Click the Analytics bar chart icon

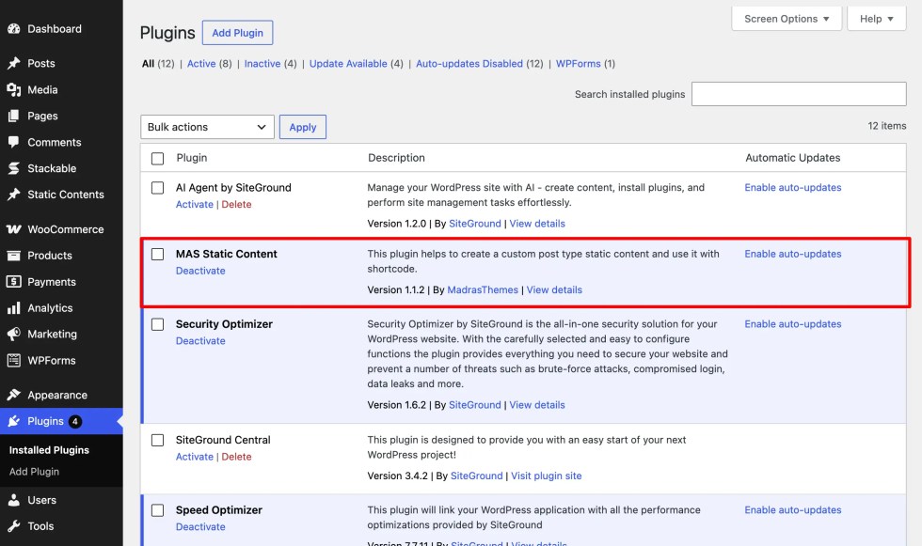13,307
